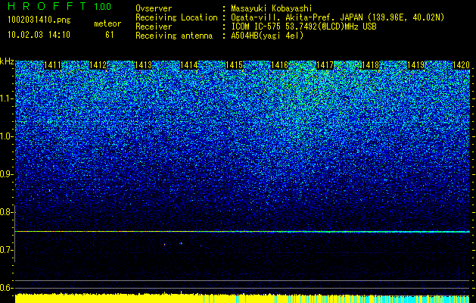The width and height of the screenshot is (476, 303).
Task: Click the 0.6 frequency axis label
Action: point(6,288)
